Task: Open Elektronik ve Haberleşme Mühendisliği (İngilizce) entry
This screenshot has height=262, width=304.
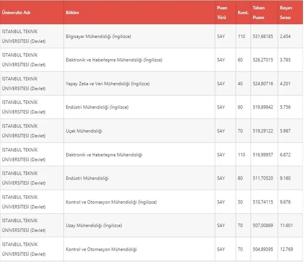Action: click(x=114, y=60)
